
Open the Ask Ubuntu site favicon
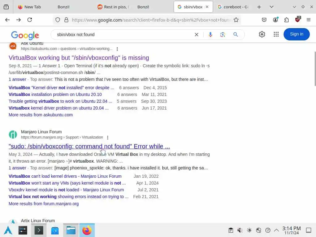[13, 46]
